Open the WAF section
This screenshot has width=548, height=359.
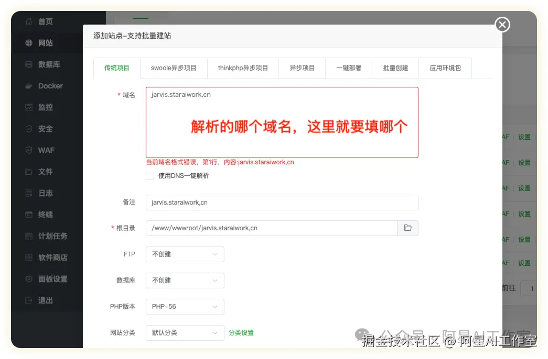[x=45, y=150]
